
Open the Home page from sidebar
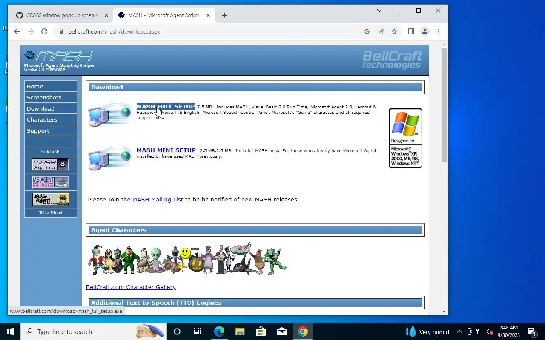[51, 86]
